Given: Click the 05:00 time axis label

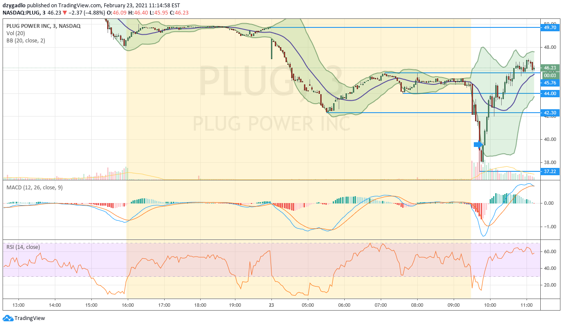Looking at the screenshot, I should tap(308, 305).
